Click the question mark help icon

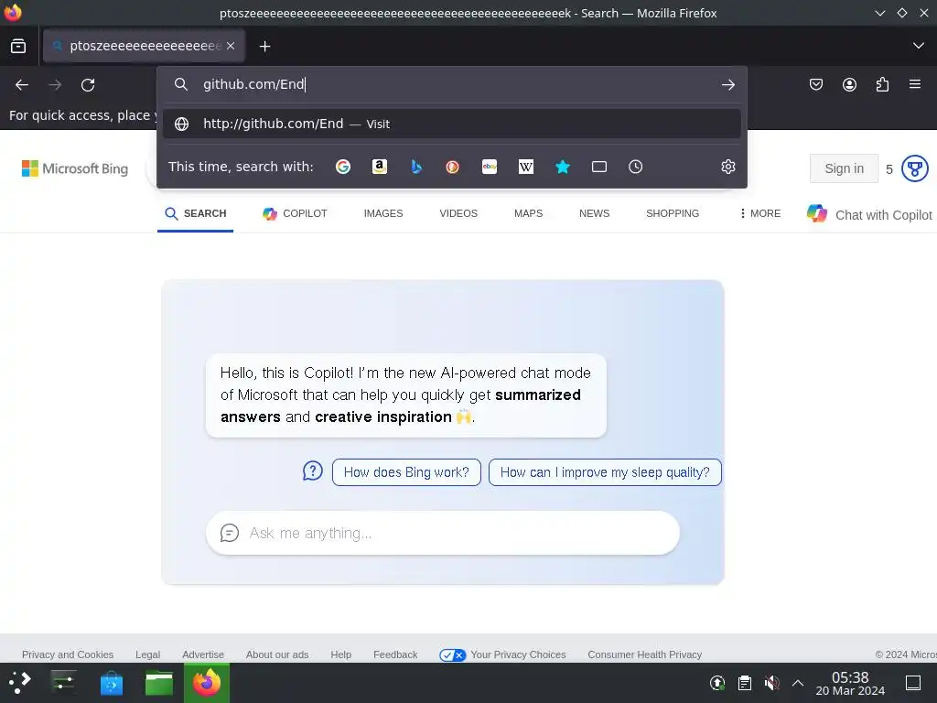(313, 471)
